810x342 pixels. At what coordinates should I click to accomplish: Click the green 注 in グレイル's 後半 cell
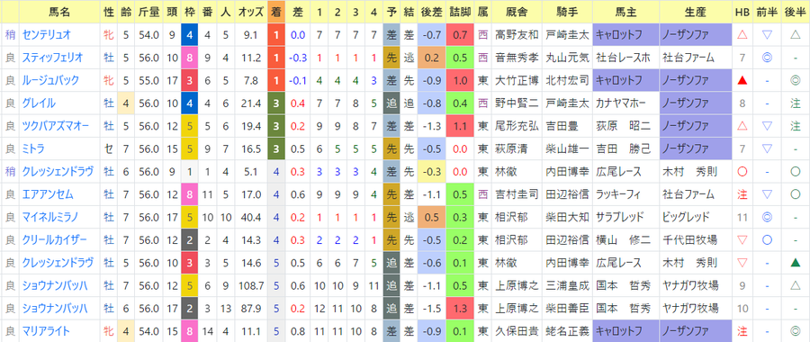[x=796, y=103]
